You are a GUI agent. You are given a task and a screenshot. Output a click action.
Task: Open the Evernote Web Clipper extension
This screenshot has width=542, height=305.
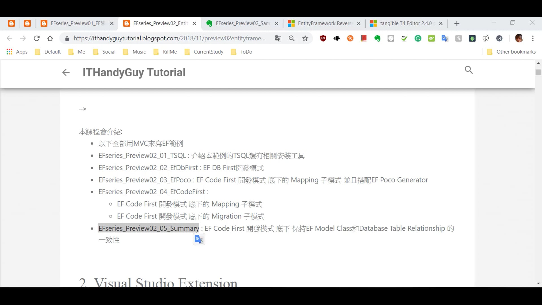click(x=377, y=38)
